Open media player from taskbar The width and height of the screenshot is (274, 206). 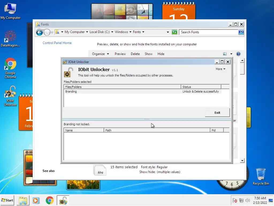click(x=36, y=200)
